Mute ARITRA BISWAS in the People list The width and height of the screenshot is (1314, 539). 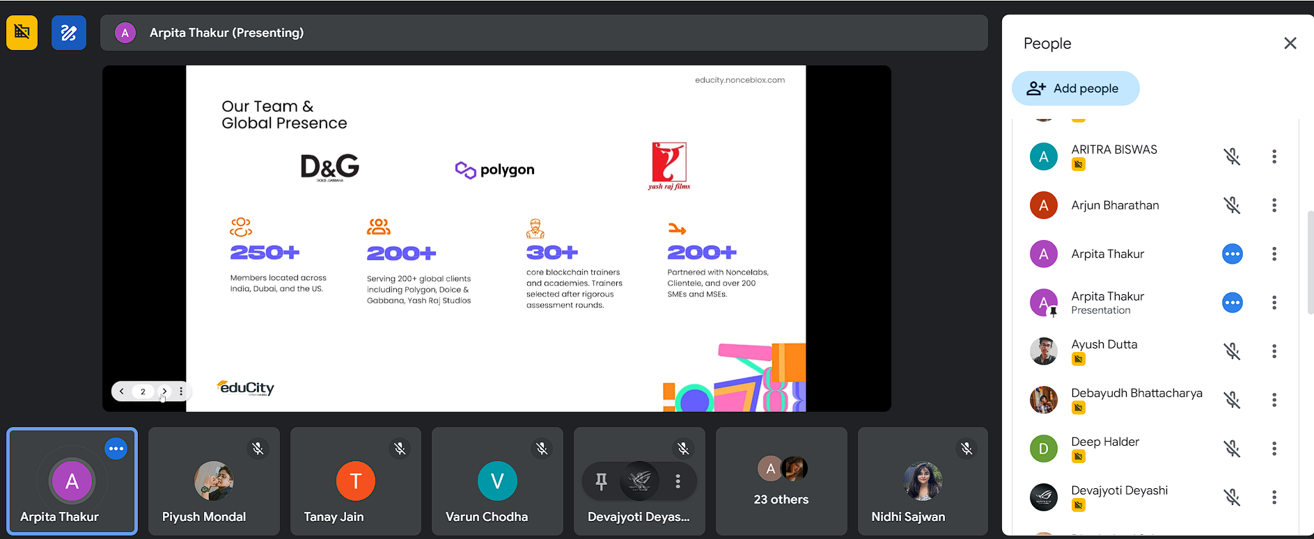coord(1233,156)
